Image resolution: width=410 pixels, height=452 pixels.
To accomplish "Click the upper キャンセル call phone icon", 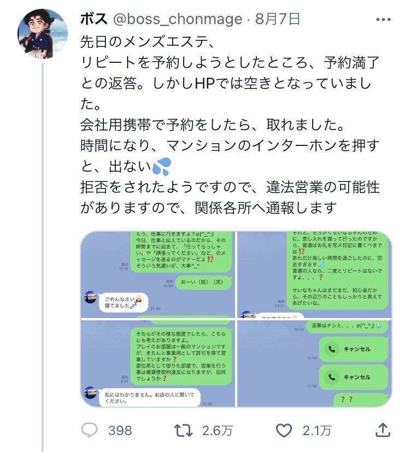I will pos(331,349).
